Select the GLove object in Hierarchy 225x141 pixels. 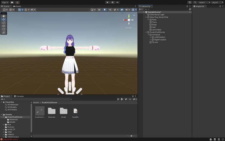155,42
